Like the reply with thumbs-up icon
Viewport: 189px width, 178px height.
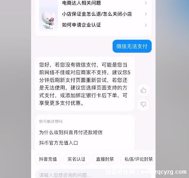(x=143, y=90)
